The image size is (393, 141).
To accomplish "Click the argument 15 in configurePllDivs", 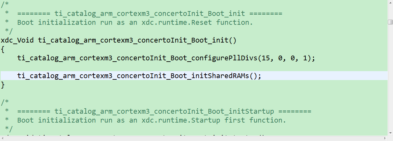I will click(266, 58).
